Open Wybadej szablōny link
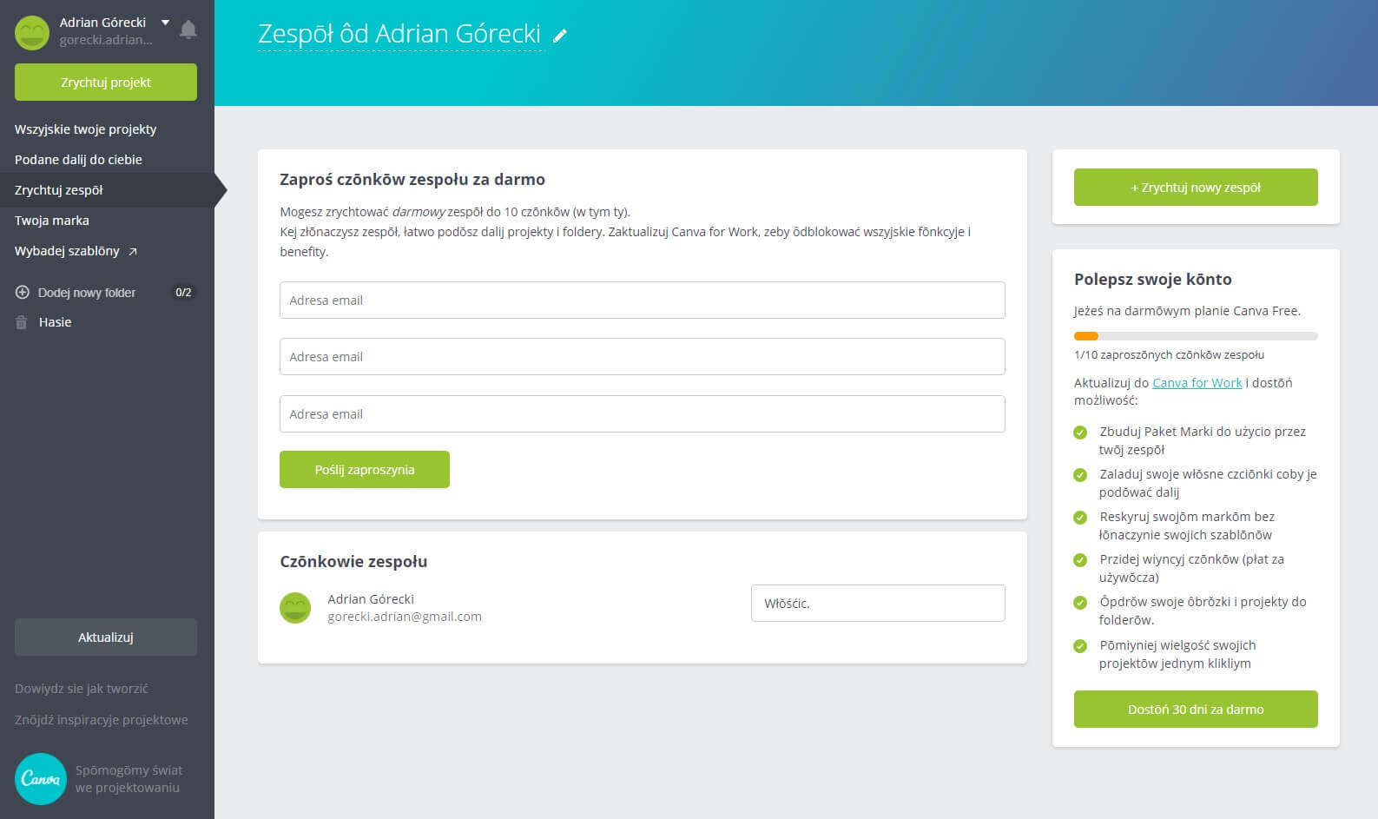This screenshot has height=819, width=1378. tap(68, 251)
